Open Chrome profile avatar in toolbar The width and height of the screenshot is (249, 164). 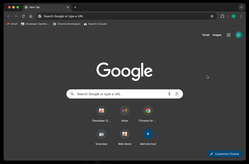click(x=233, y=16)
